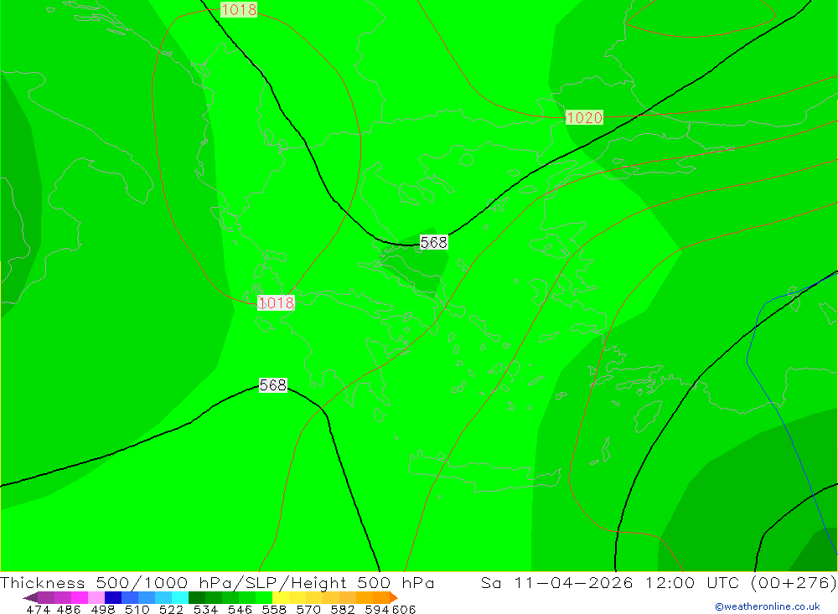Click legend value 510
This screenshot has width=838, height=614.
pyautogui.click(x=137, y=609)
